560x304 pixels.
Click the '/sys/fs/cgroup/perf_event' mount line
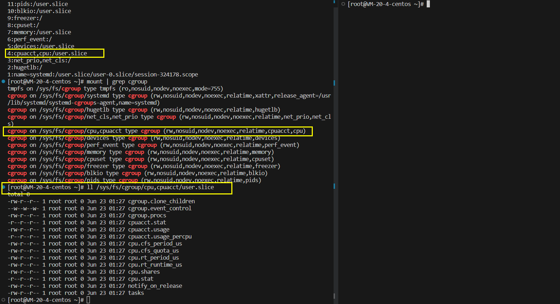(x=153, y=145)
